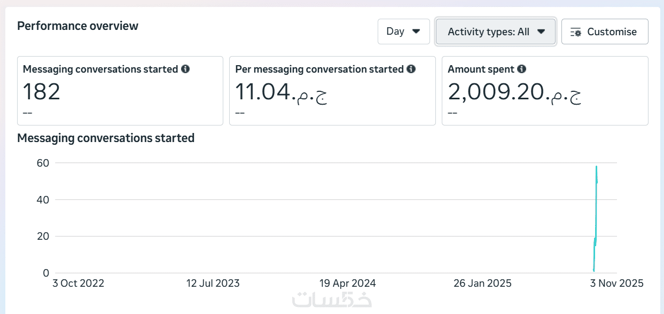The image size is (664, 314).
Task: Expand the Activity types: All dropdown
Action: tap(496, 32)
